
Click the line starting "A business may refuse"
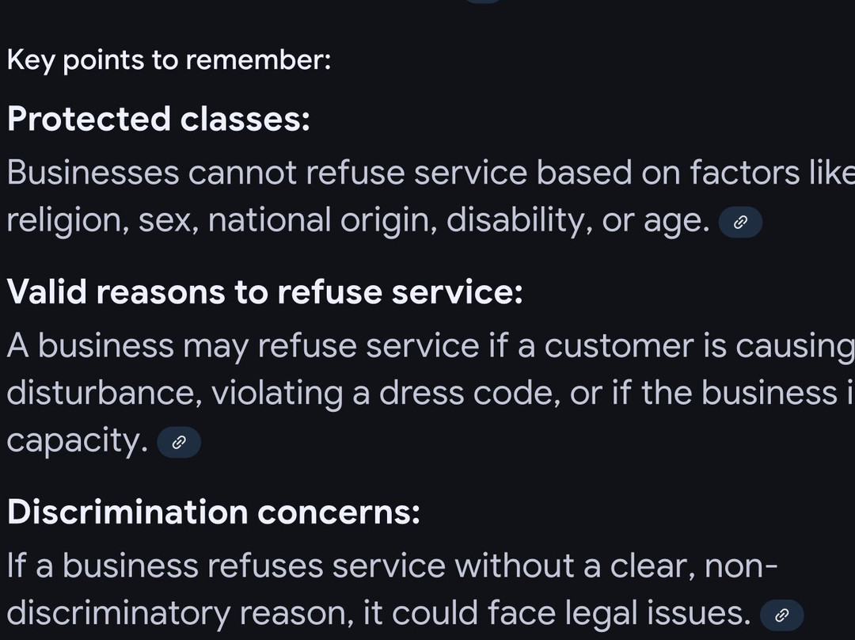click(427, 346)
